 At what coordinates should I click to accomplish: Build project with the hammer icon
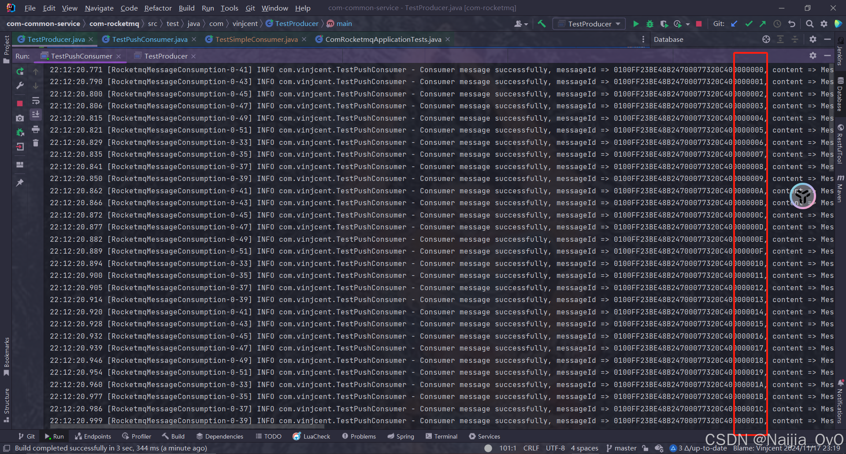coord(542,24)
